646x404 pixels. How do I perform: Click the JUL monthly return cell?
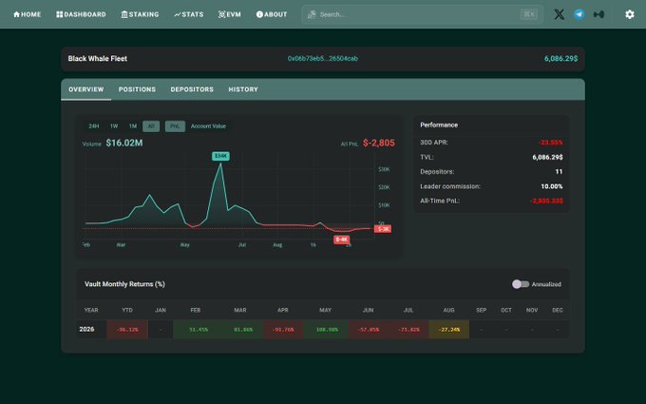408,330
